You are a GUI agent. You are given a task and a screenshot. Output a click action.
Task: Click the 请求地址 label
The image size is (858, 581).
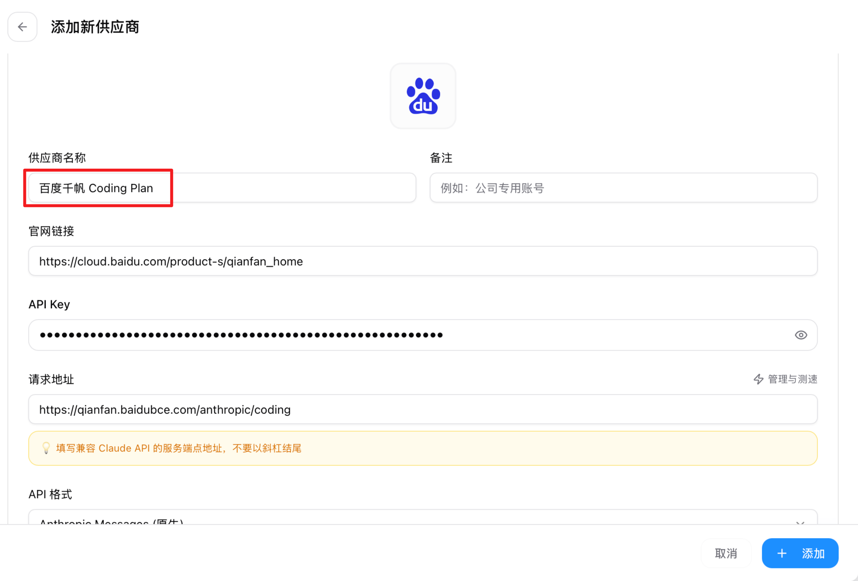[51, 379]
